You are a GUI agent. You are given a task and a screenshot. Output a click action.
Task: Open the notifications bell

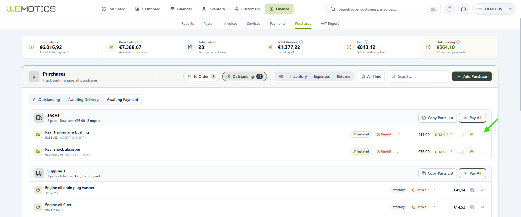(x=449, y=9)
